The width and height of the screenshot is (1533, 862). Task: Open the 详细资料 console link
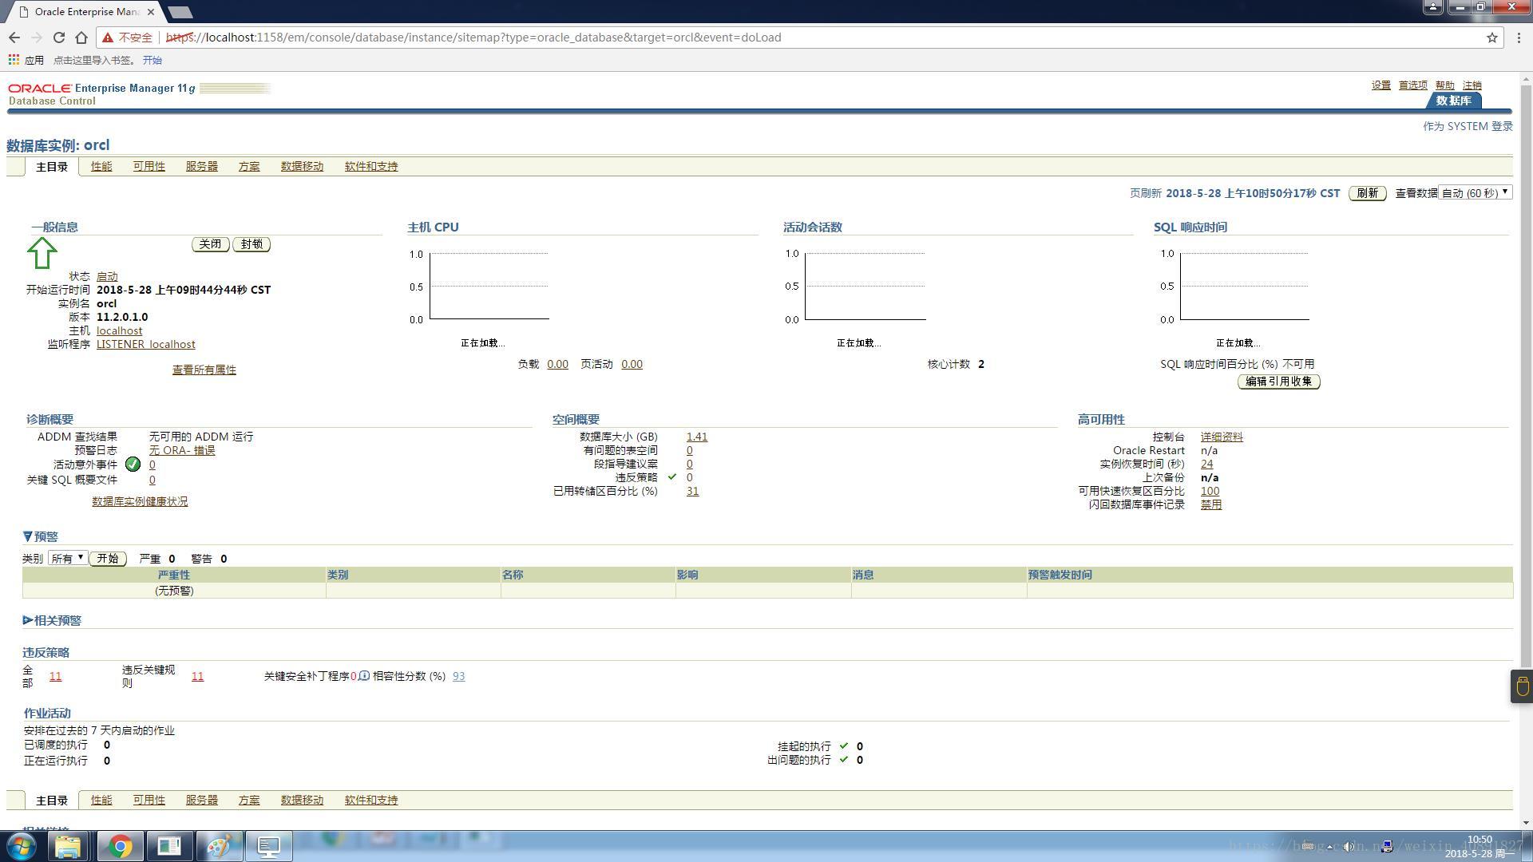click(1222, 437)
